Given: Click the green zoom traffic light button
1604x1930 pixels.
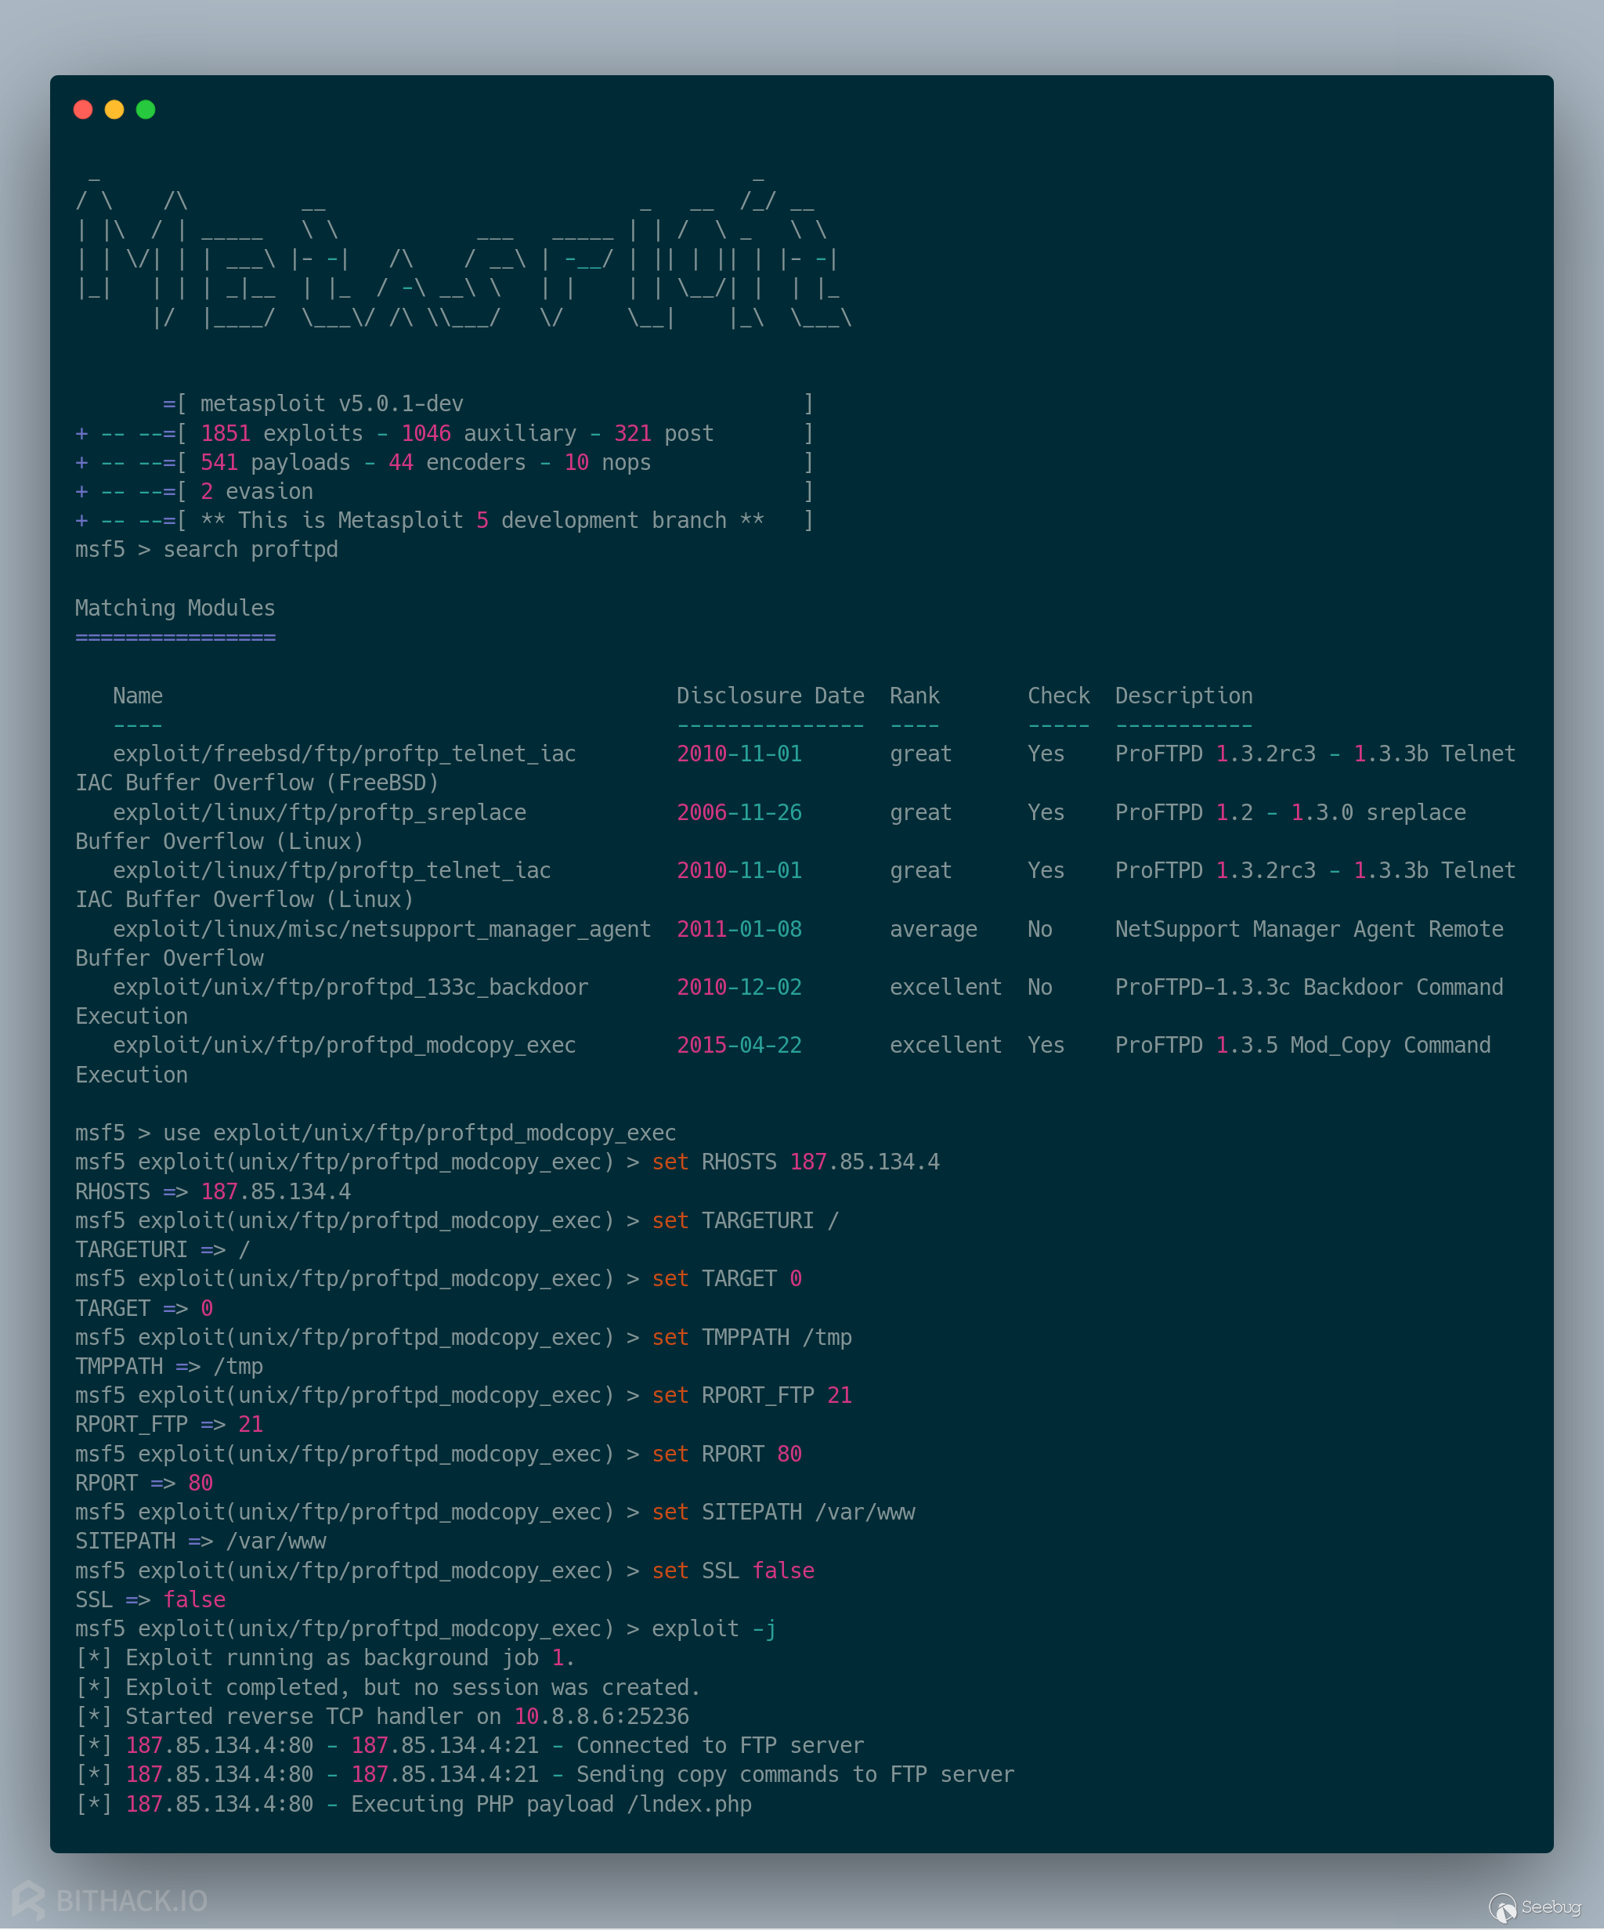Looking at the screenshot, I should point(145,108).
